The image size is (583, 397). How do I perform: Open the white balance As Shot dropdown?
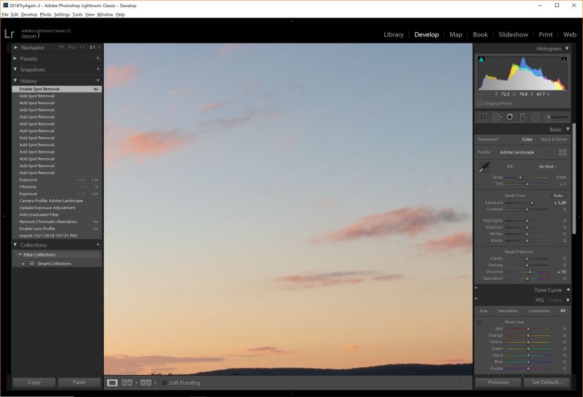click(x=547, y=166)
